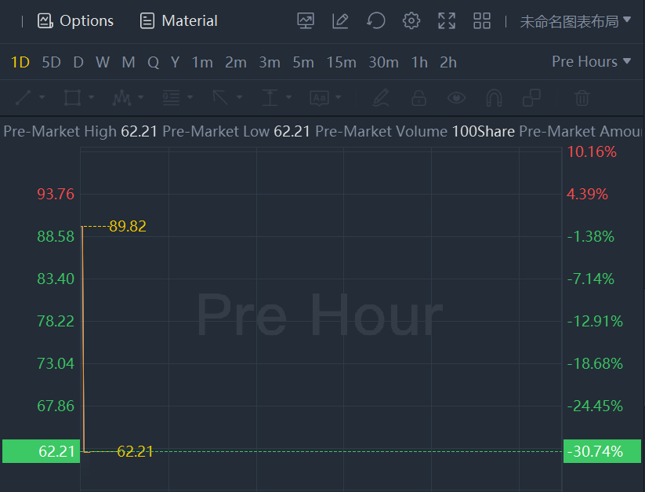
Task: Open the Material section
Action: (x=179, y=21)
